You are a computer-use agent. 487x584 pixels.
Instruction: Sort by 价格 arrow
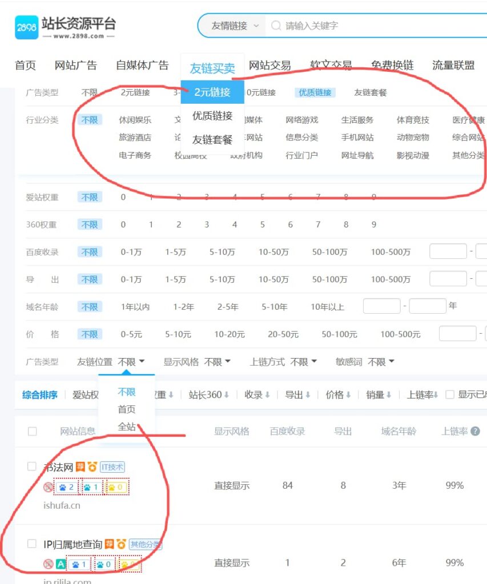point(348,395)
